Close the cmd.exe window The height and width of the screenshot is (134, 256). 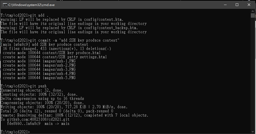[x=249, y=5]
